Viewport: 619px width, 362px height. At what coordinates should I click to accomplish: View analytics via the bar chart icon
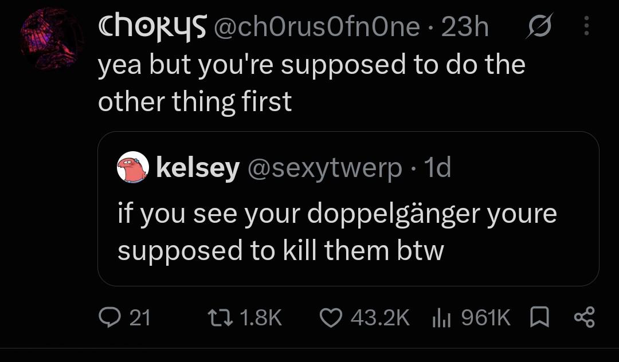(441, 318)
